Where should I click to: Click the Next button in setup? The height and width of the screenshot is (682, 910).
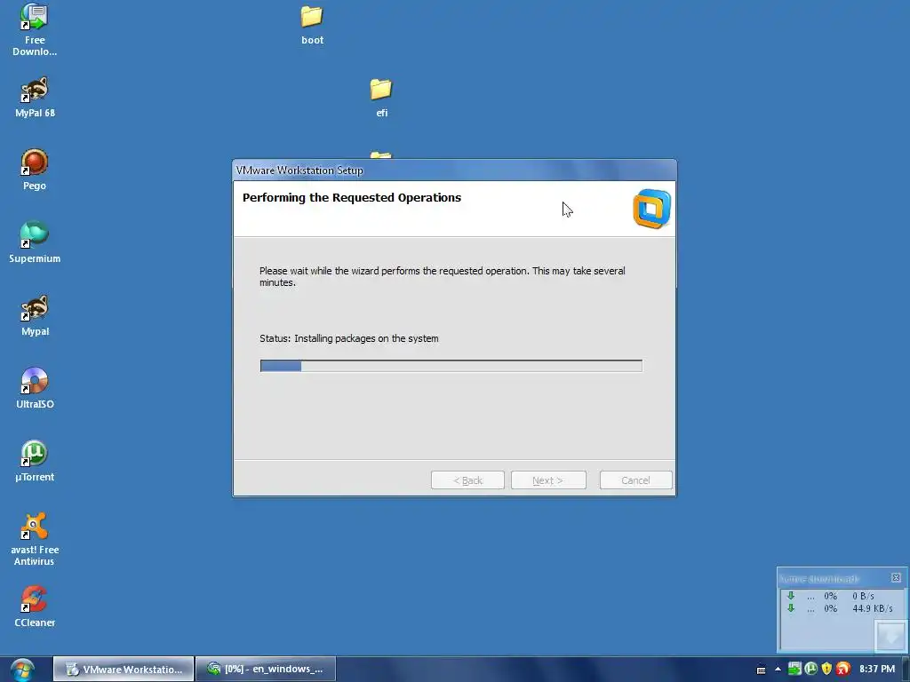(x=547, y=480)
